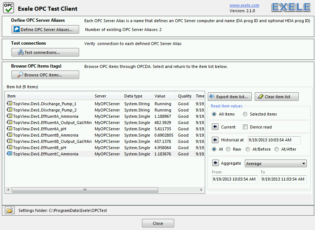Screen dimensions: 315x230
Task: Open the Aggregate Average dropdown
Action: [x=276, y=164]
